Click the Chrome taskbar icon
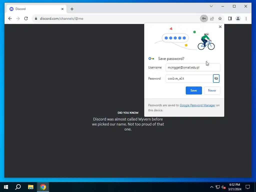Viewport: 256px width, 192px height. coord(43,187)
